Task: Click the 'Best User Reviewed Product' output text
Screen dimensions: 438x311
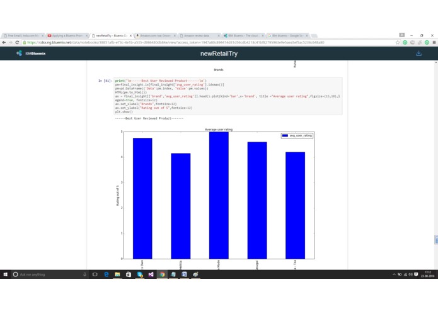Action: (x=149, y=118)
